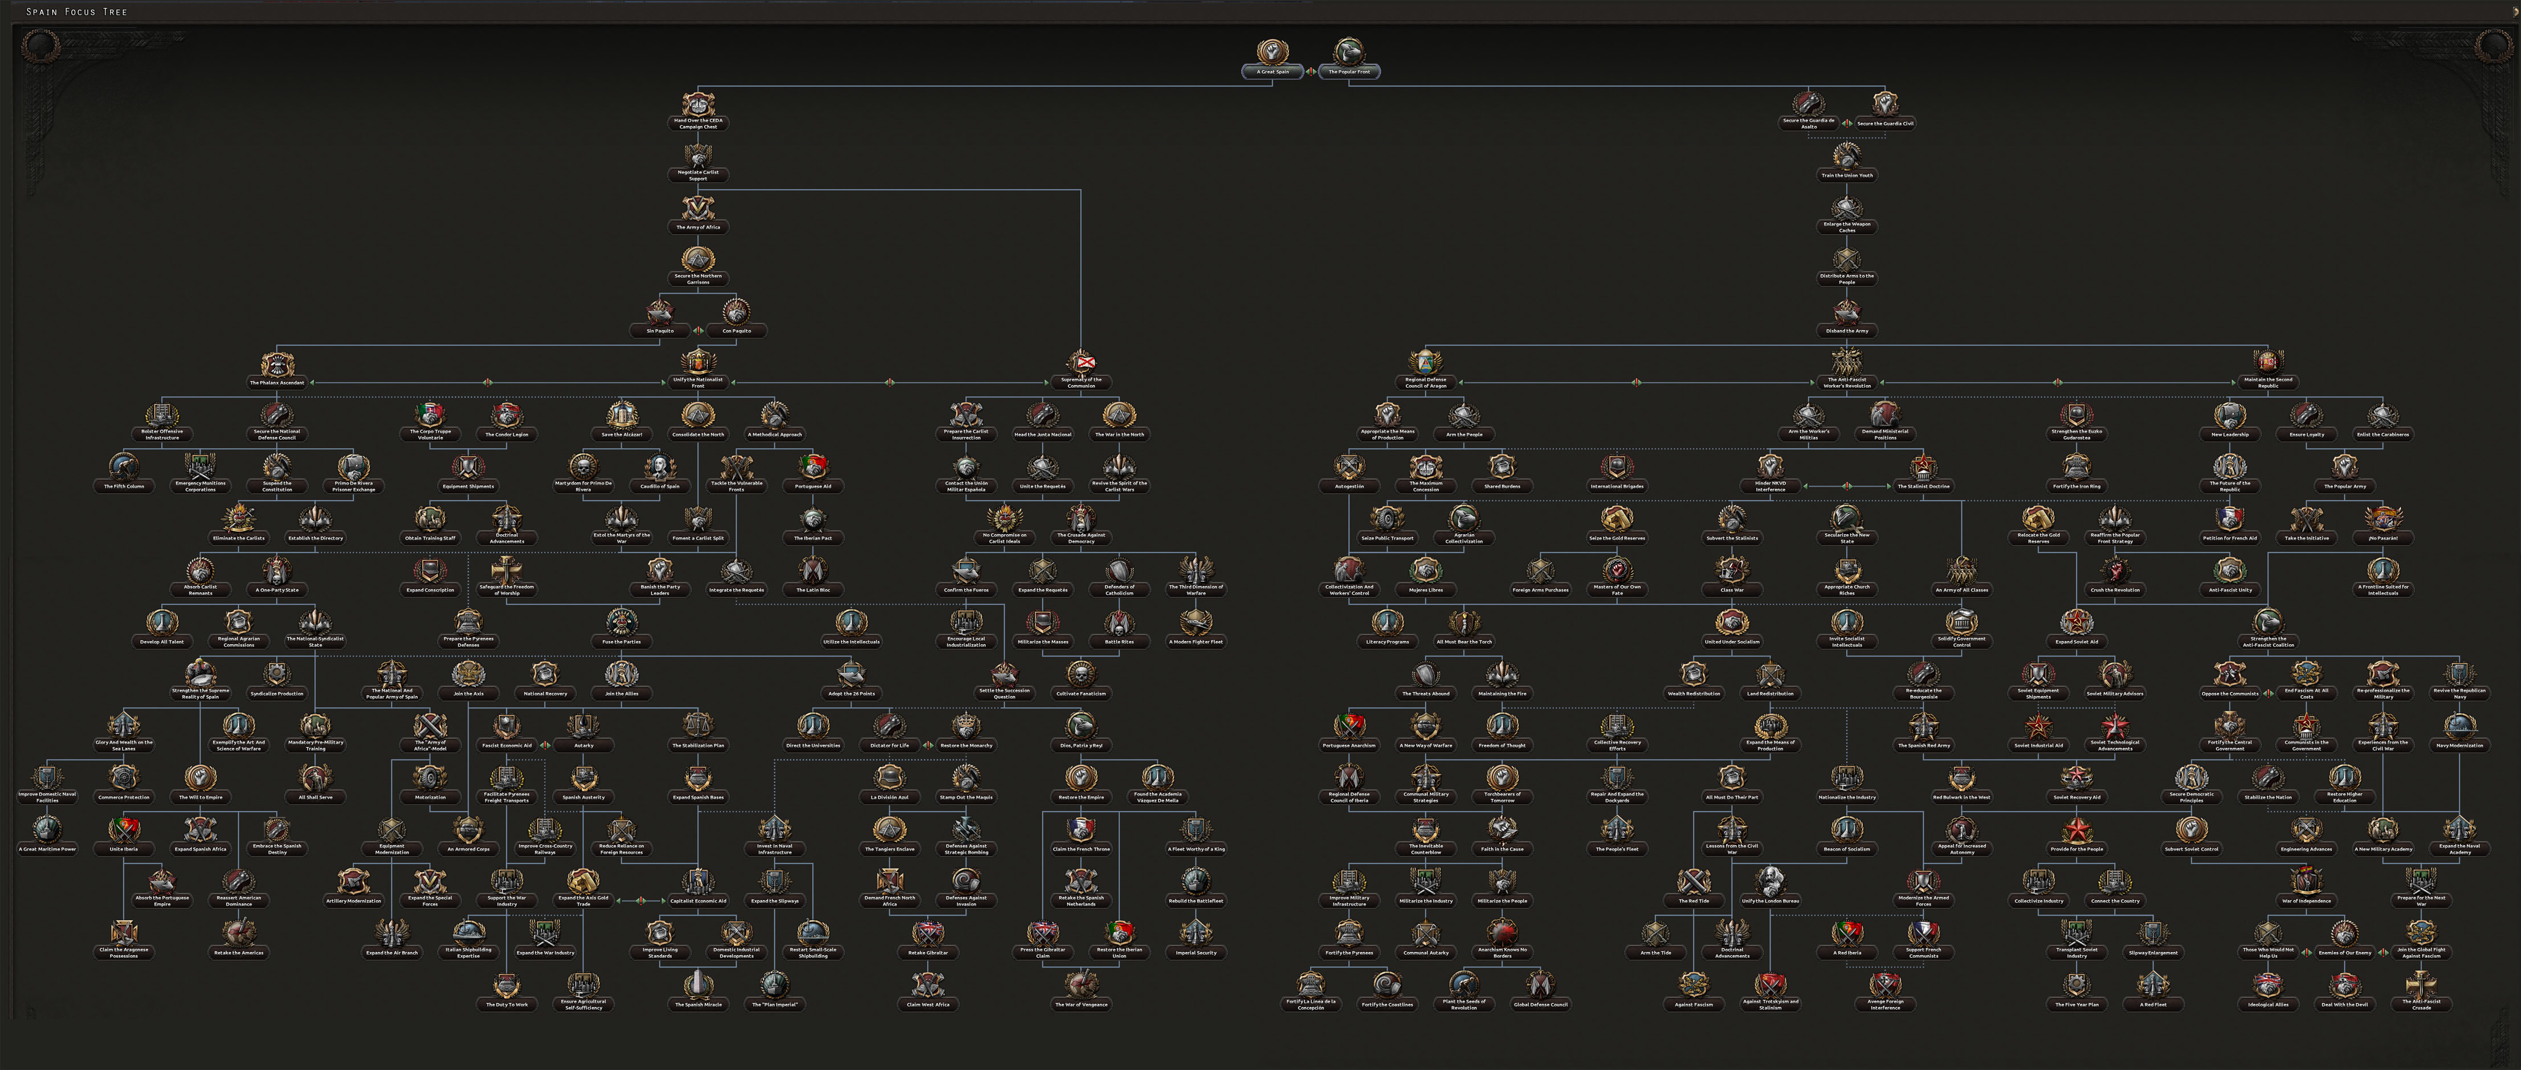Click the 'Consolidate the North' label
The height and width of the screenshot is (1070, 2521).
click(697, 434)
